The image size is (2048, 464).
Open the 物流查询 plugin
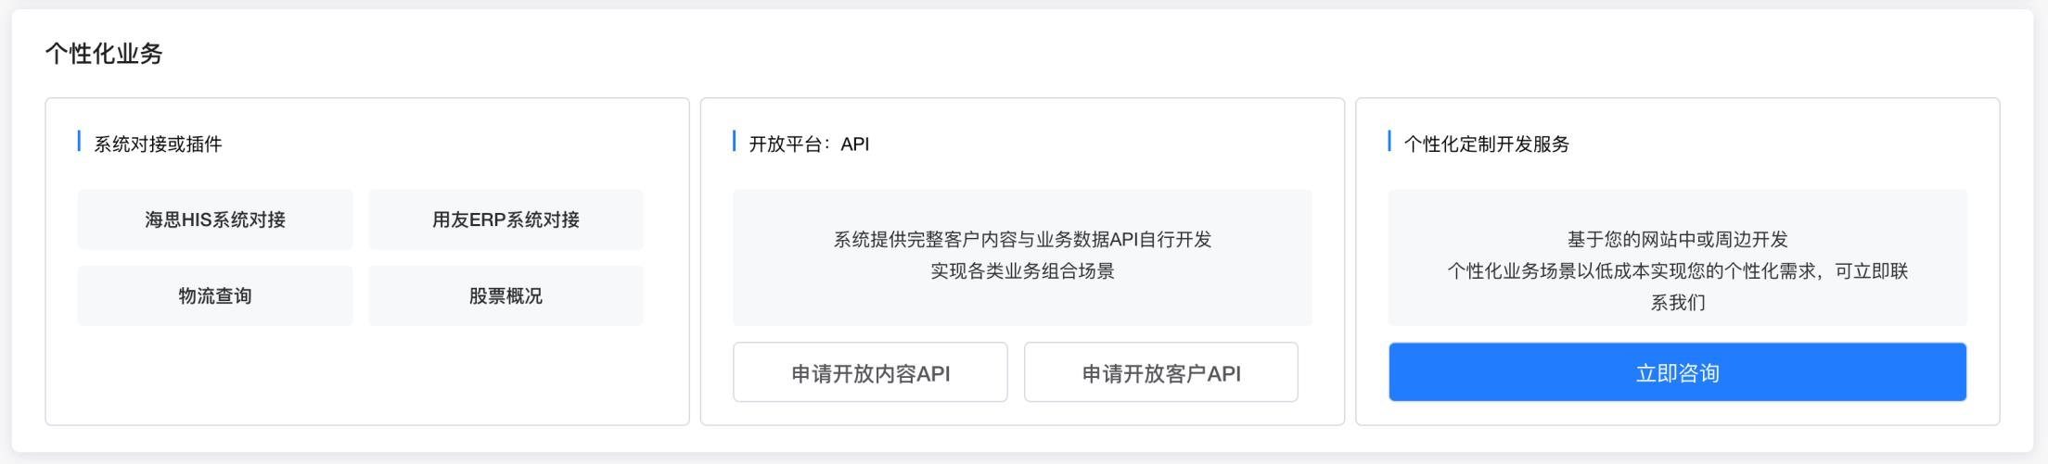point(215,295)
